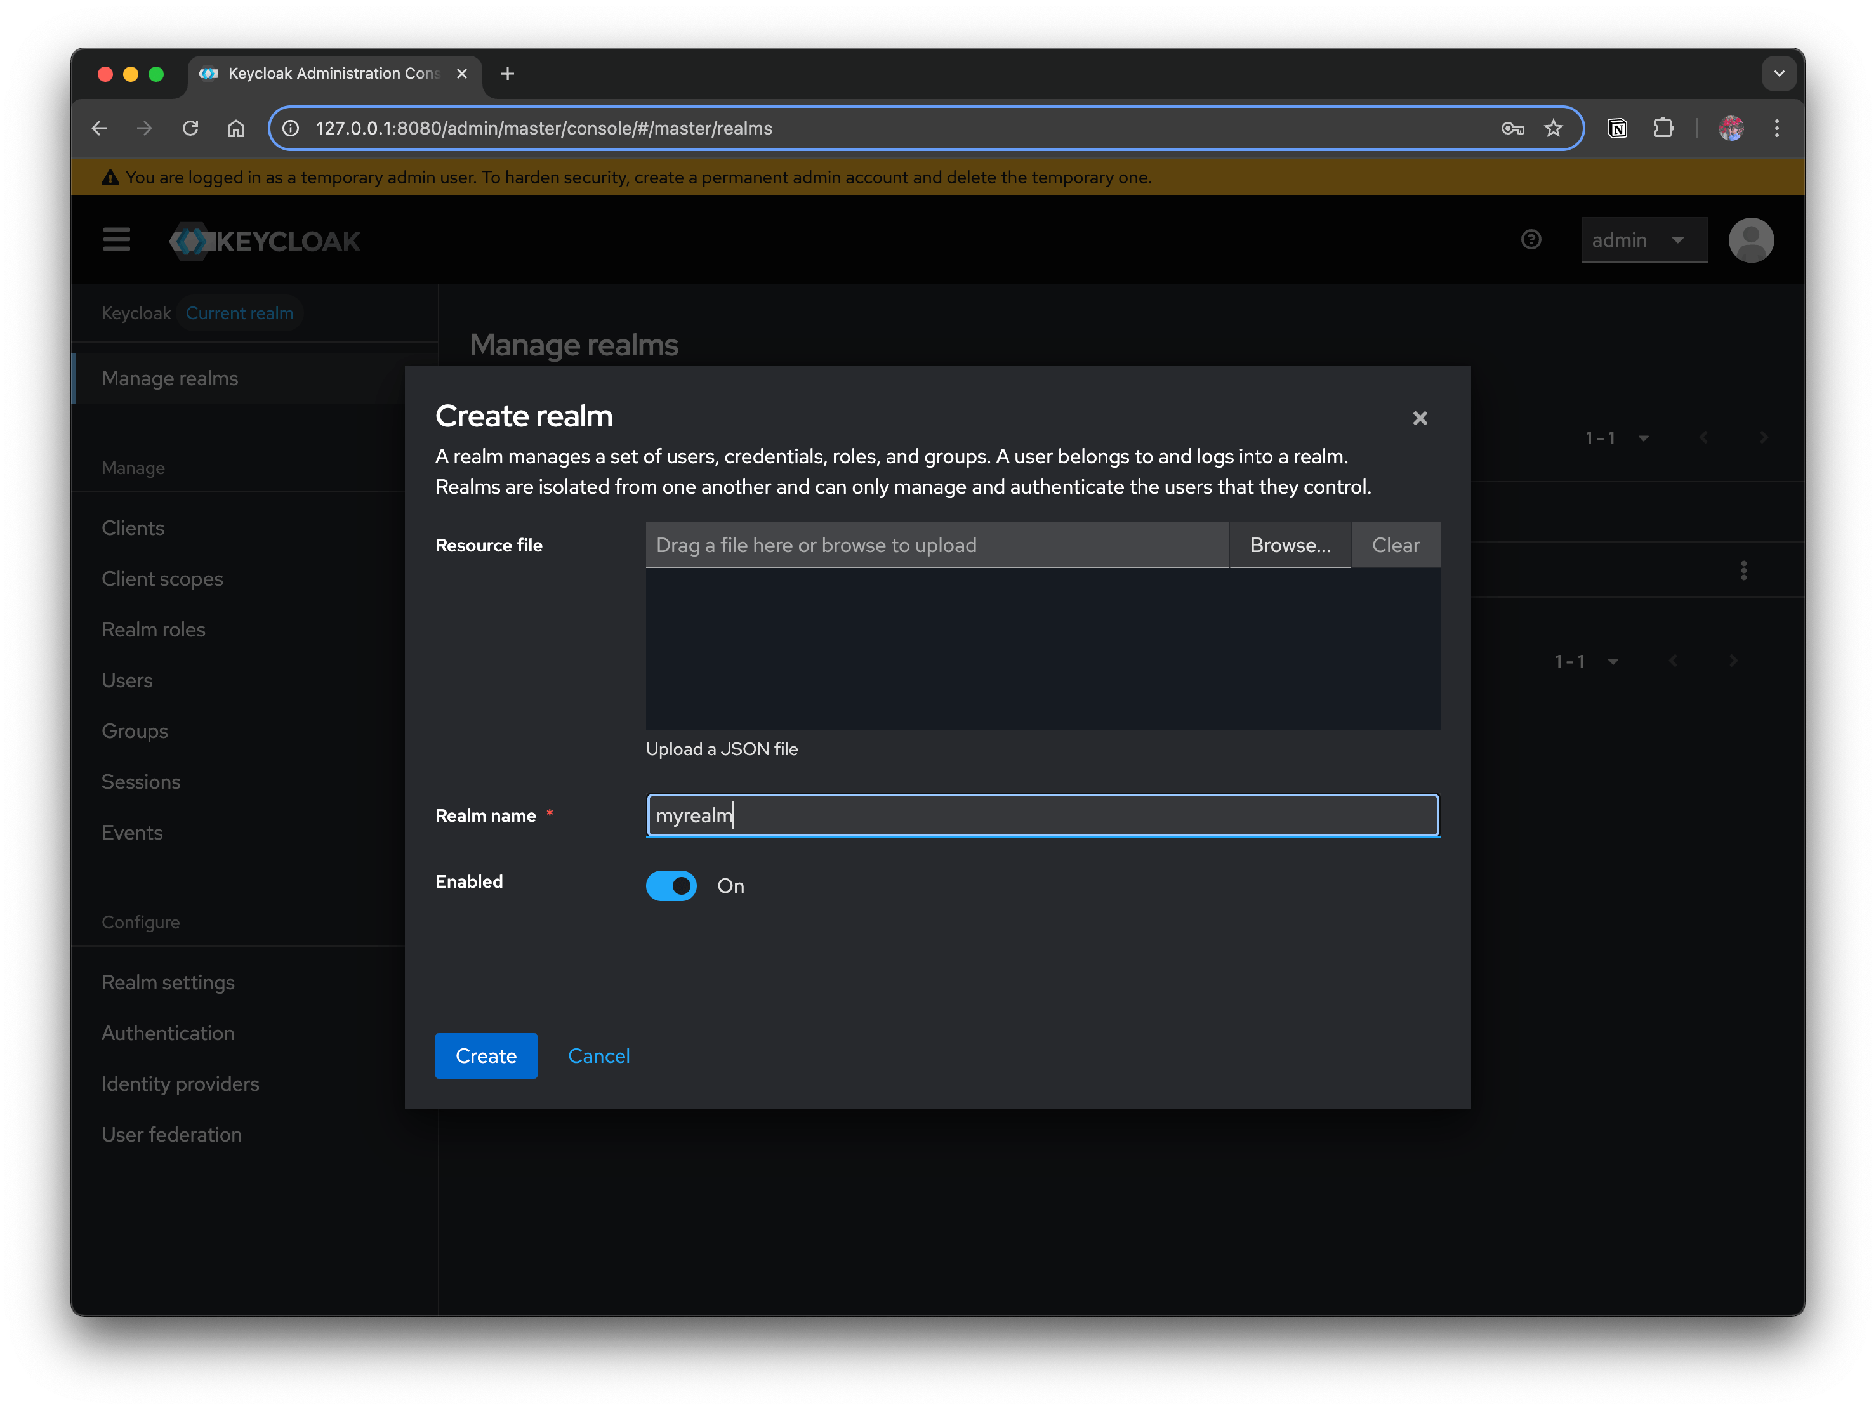
Task: Go to next page in bottom pagination
Action: click(x=1733, y=661)
